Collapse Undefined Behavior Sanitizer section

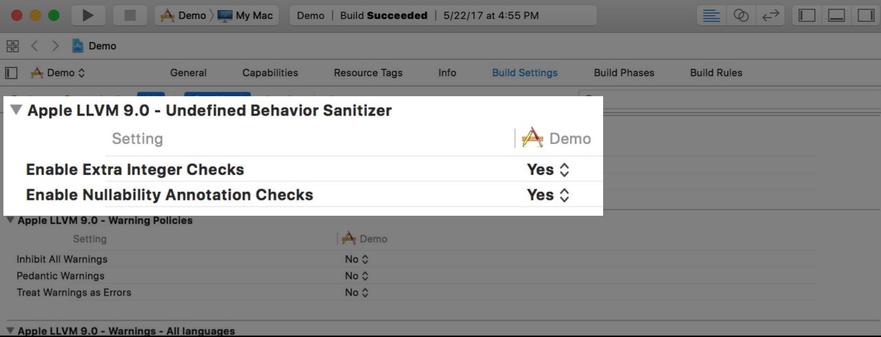pos(17,110)
